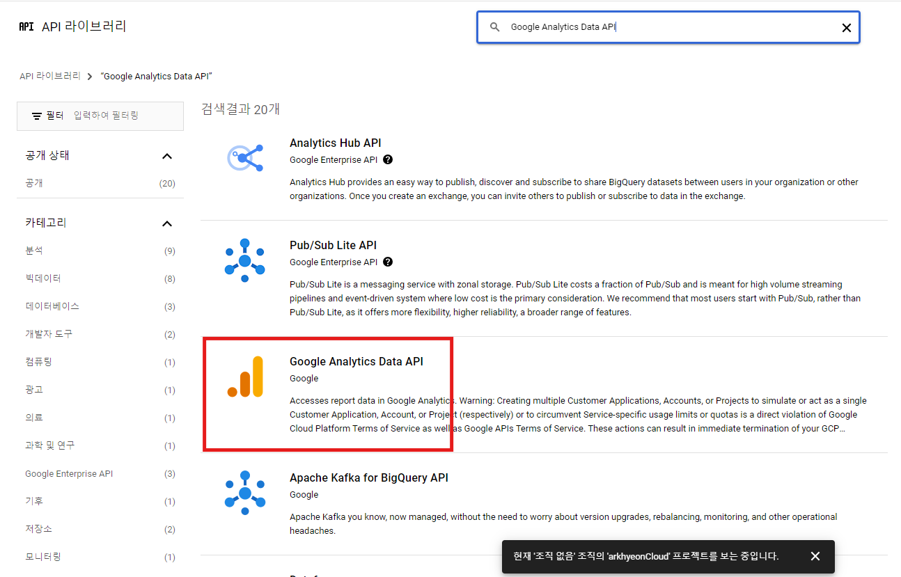Filter by 분석 category

[x=100, y=251]
